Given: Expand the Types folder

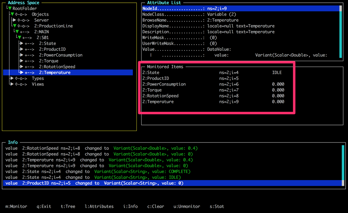Looking at the screenshot, I should tap(12, 78).
